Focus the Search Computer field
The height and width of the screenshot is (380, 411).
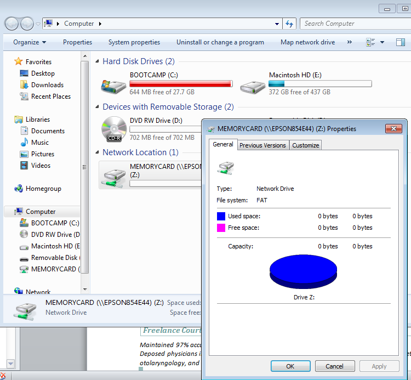point(357,24)
